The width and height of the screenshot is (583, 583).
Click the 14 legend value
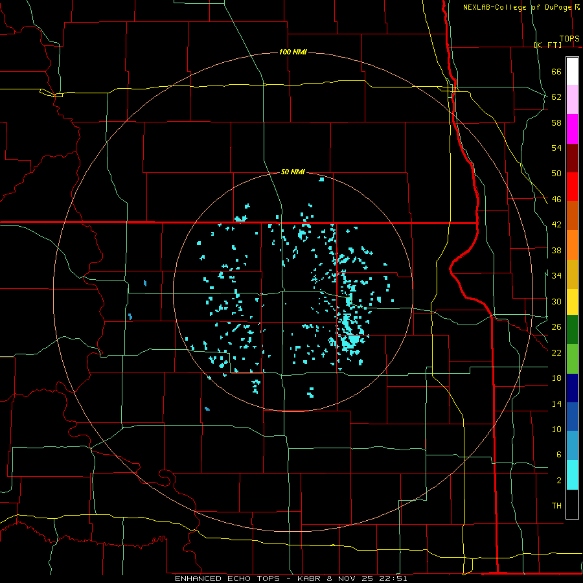pos(556,404)
